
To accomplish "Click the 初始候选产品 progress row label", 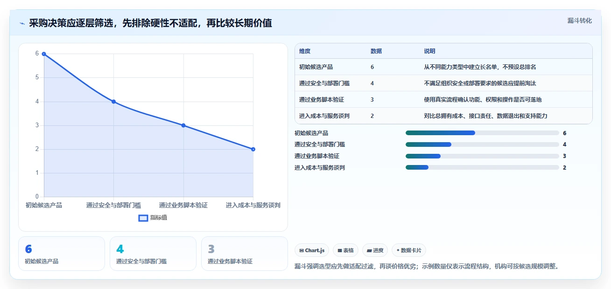I will (x=311, y=133).
